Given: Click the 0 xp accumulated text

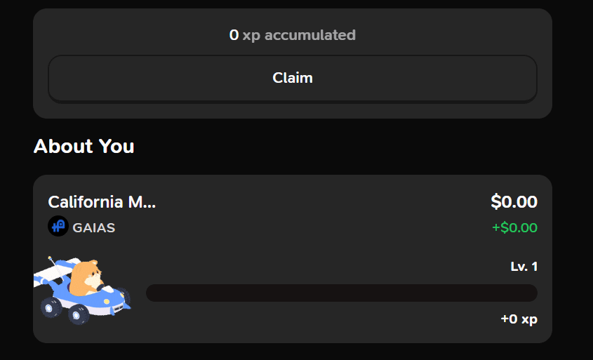Looking at the screenshot, I should (293, 35).
